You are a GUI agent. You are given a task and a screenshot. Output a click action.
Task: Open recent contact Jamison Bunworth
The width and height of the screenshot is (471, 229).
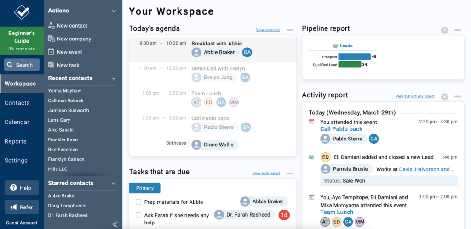(69, 110)
